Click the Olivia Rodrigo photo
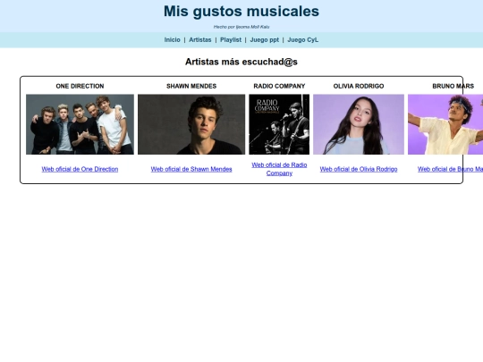 359,124
